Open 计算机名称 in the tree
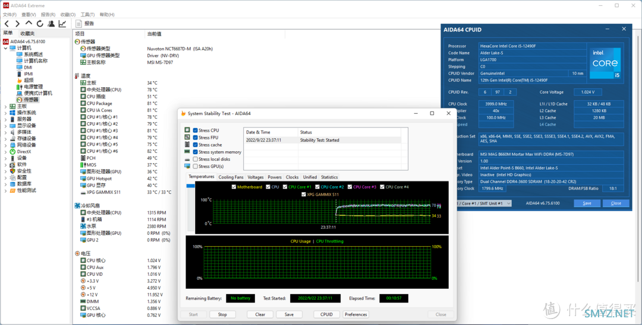This screenshot has height=325, width=642. 36,61
